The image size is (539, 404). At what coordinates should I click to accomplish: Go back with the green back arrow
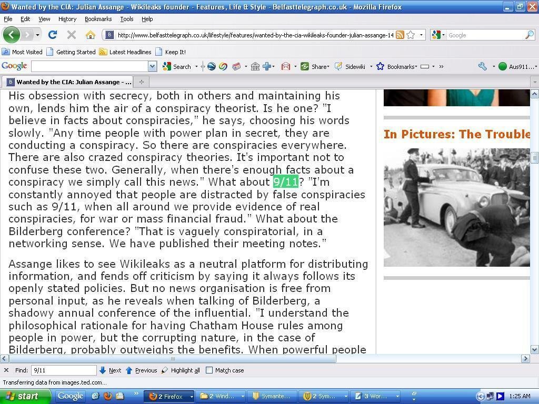point(11,35)
